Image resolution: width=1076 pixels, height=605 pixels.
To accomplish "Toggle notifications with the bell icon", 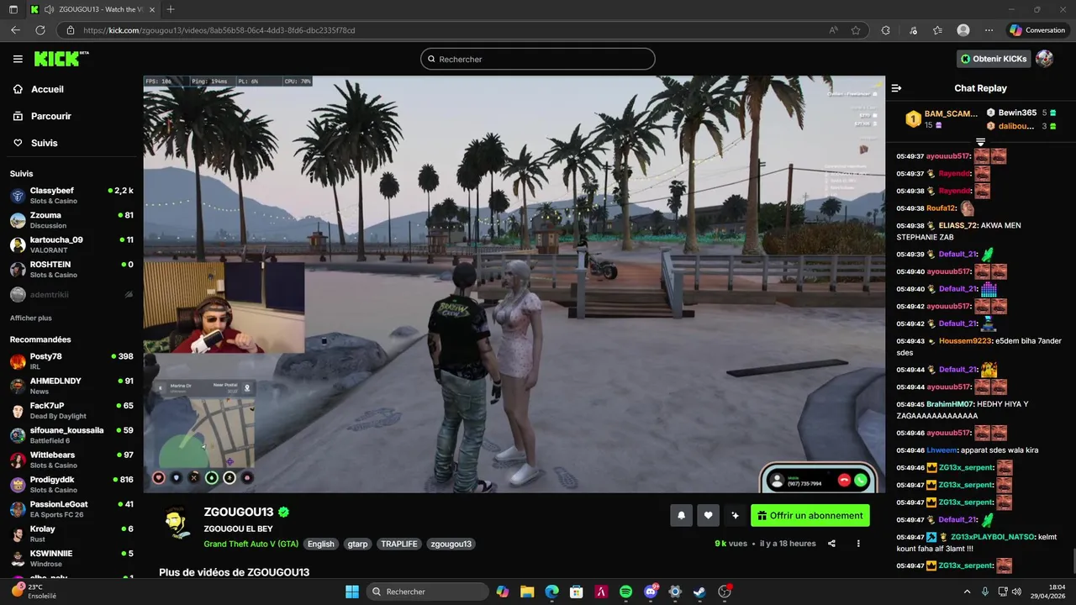I will [x=681, y=516].
